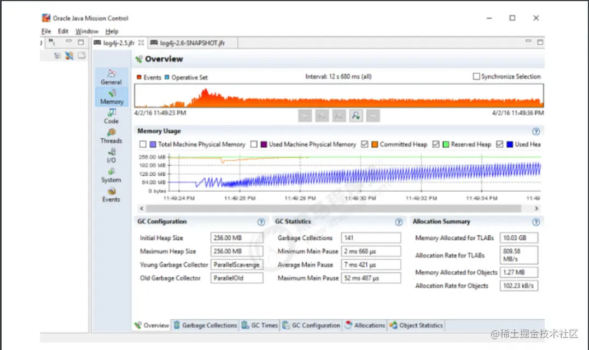589x350 pixels.
Task: Maximize the editor area
Action: click(x=540, y=42)
